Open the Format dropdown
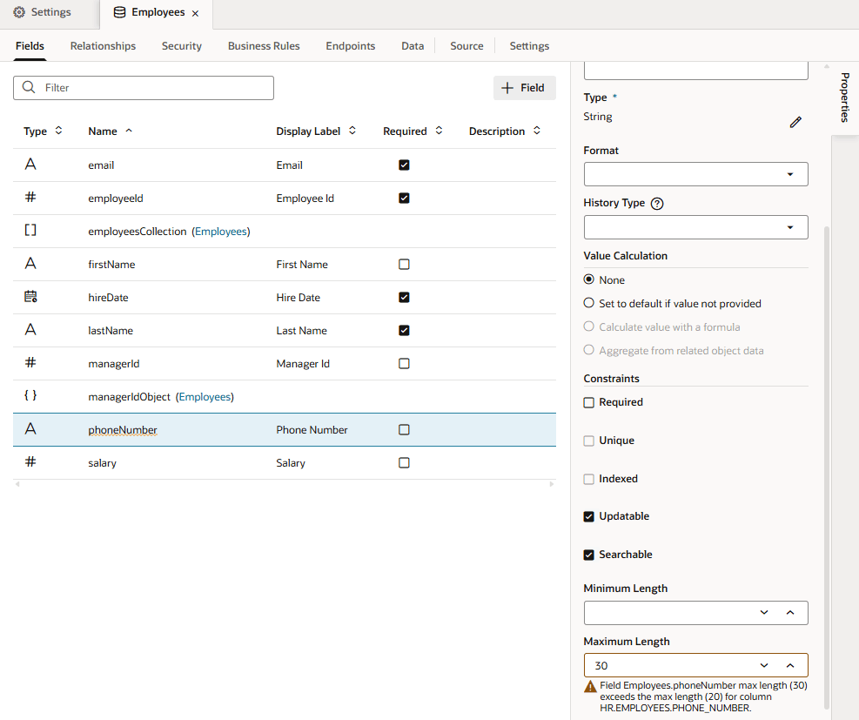The height and width of the screenshot is (720, 859). 695,174
